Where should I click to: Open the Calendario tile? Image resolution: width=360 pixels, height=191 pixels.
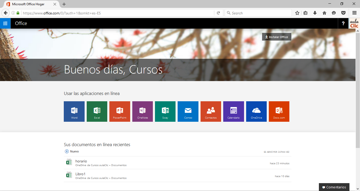click(233, 112)
